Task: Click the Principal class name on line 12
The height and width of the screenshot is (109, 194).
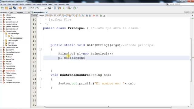Action: click(76, 28)
